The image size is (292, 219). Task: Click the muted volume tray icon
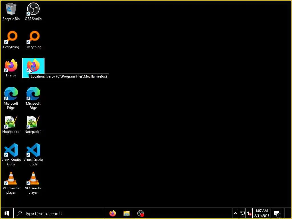pos(249,213)
